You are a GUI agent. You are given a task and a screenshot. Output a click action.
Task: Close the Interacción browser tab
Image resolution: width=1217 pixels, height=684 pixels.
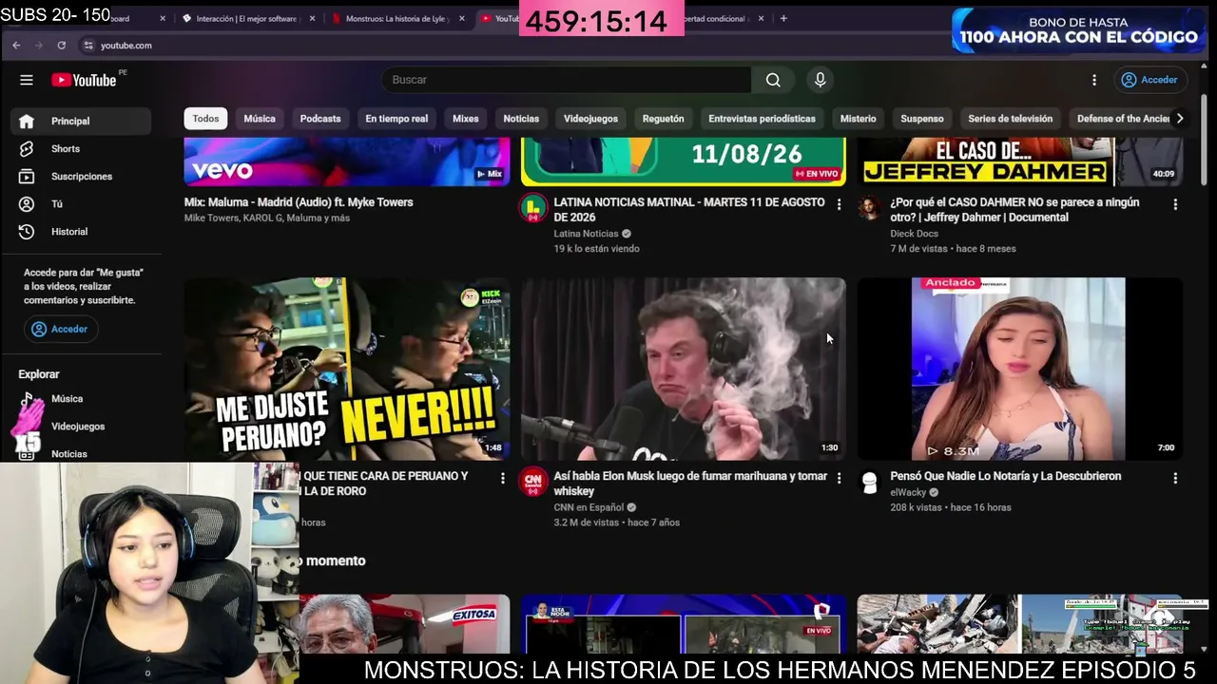coord(310,18)
